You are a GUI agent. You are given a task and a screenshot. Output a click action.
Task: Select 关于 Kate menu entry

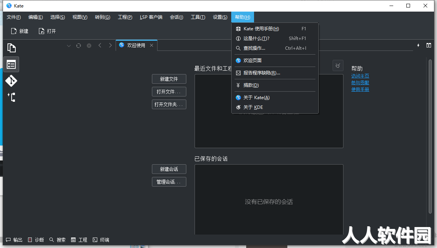(275, 98)
